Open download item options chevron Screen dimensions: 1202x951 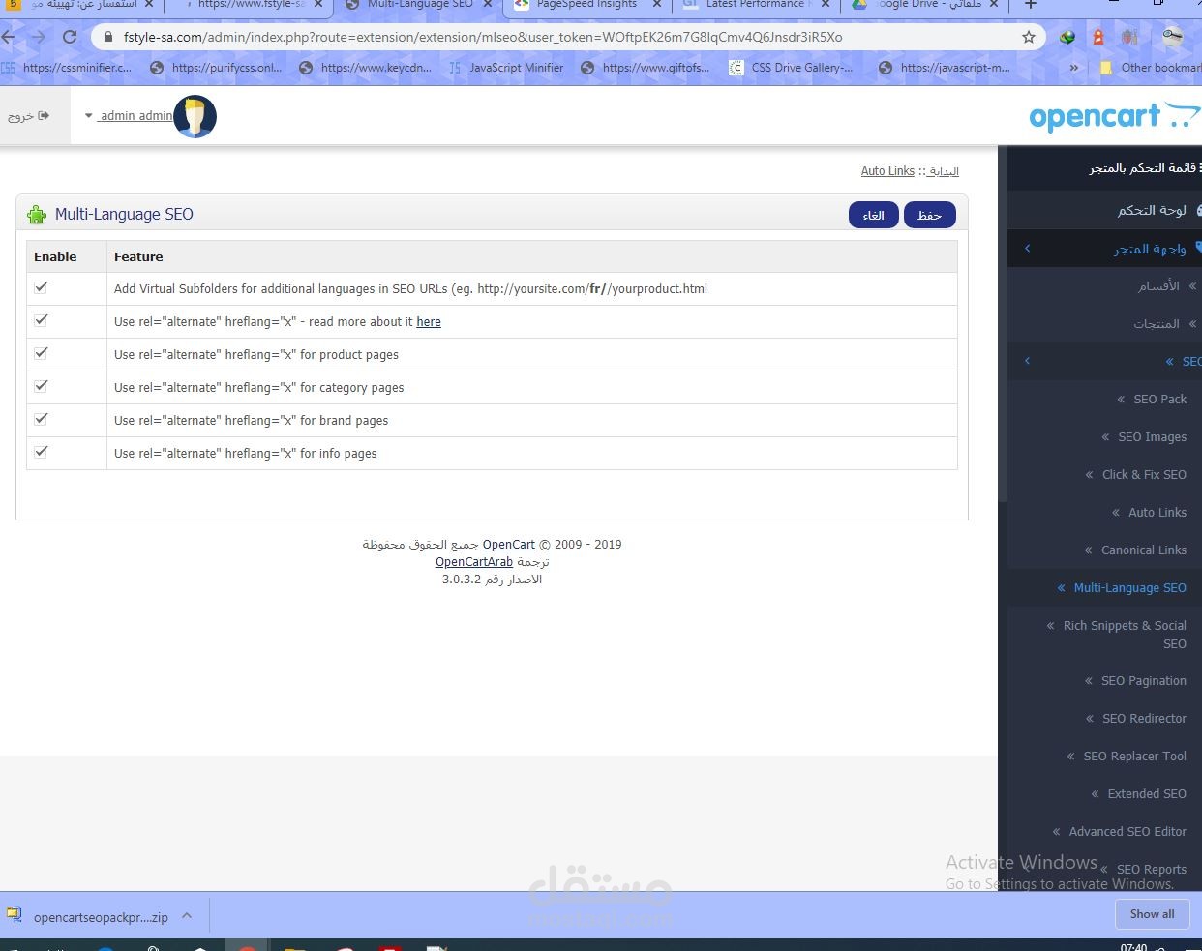click(x=187, y=915)
